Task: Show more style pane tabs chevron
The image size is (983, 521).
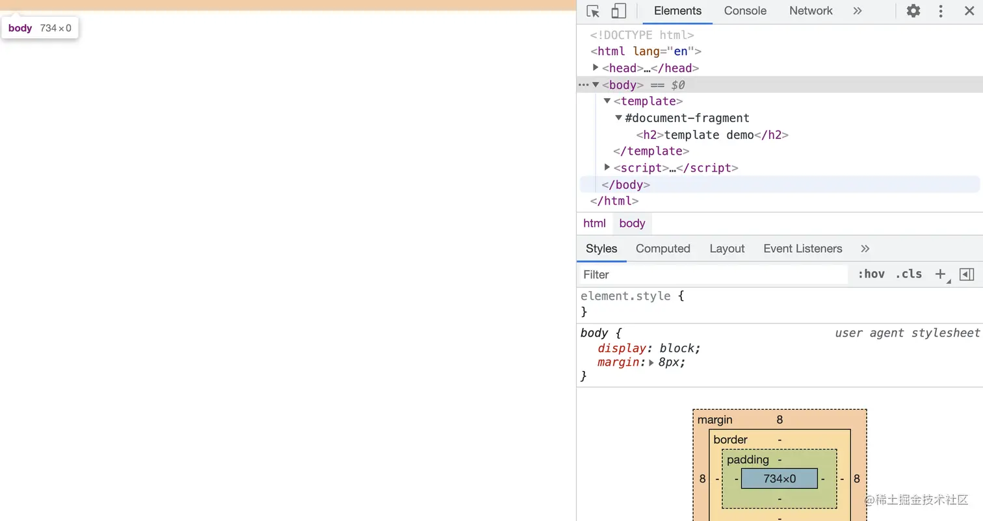Action: [865, 249]
